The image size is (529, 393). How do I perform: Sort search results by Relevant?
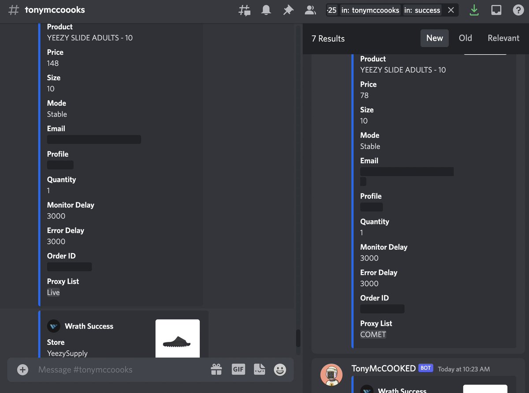click(503, 38)
